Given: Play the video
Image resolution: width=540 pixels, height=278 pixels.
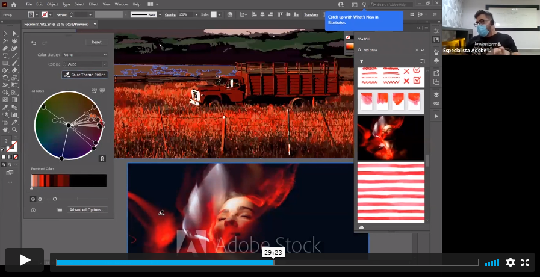Looking at the screenshot, I should coord(25,260).
